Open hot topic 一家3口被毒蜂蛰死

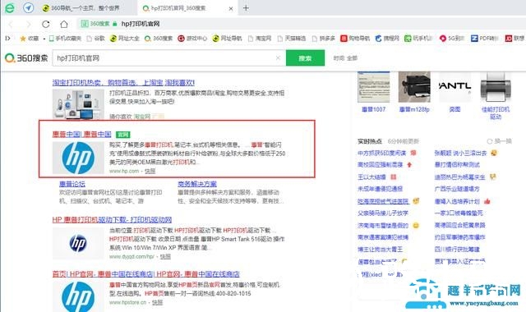[459, 213]
